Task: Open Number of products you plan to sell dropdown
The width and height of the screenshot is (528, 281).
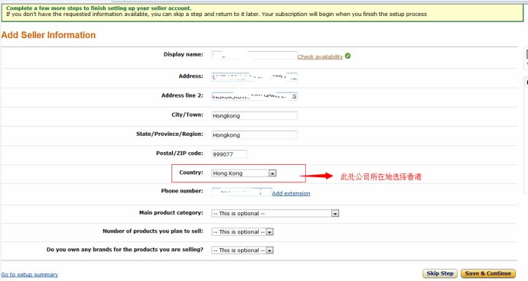Action: [x=242, y=232]
